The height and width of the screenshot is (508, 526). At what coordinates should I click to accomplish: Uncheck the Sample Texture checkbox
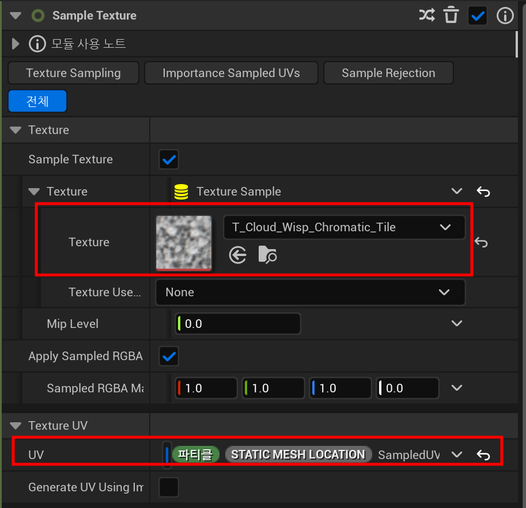tap(169, 159)
